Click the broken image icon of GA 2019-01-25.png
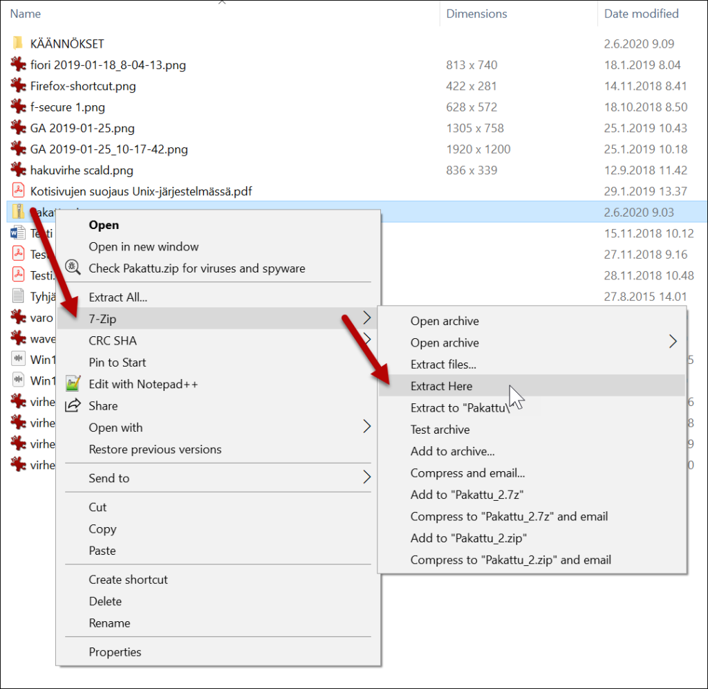Viewport: 708px width, 689px height. pyautogui.click(x=18, y=128)
